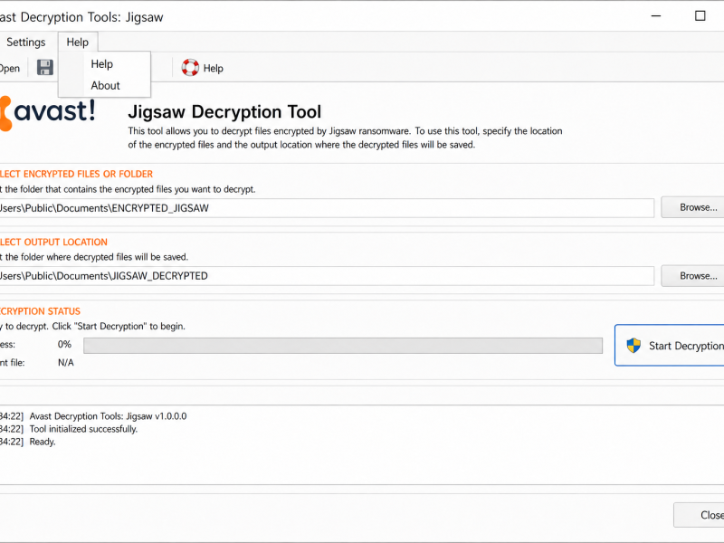724x543 pixels.
Task: Click the floppy disk save icon
Action: (x=44, y=68)
